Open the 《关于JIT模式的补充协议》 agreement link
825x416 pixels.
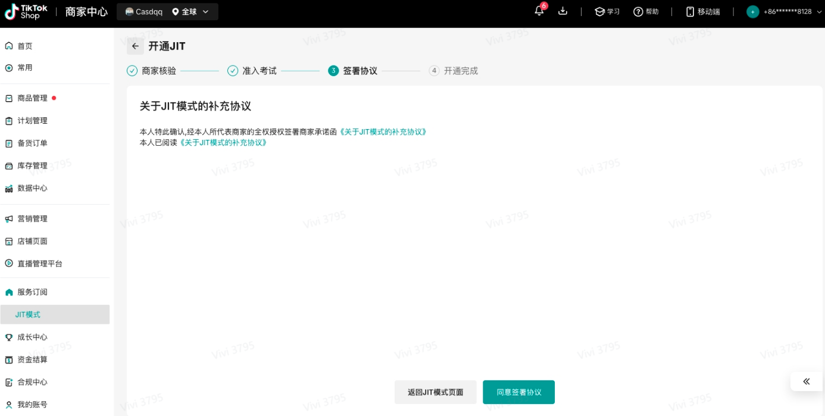[x=384, y=132]
